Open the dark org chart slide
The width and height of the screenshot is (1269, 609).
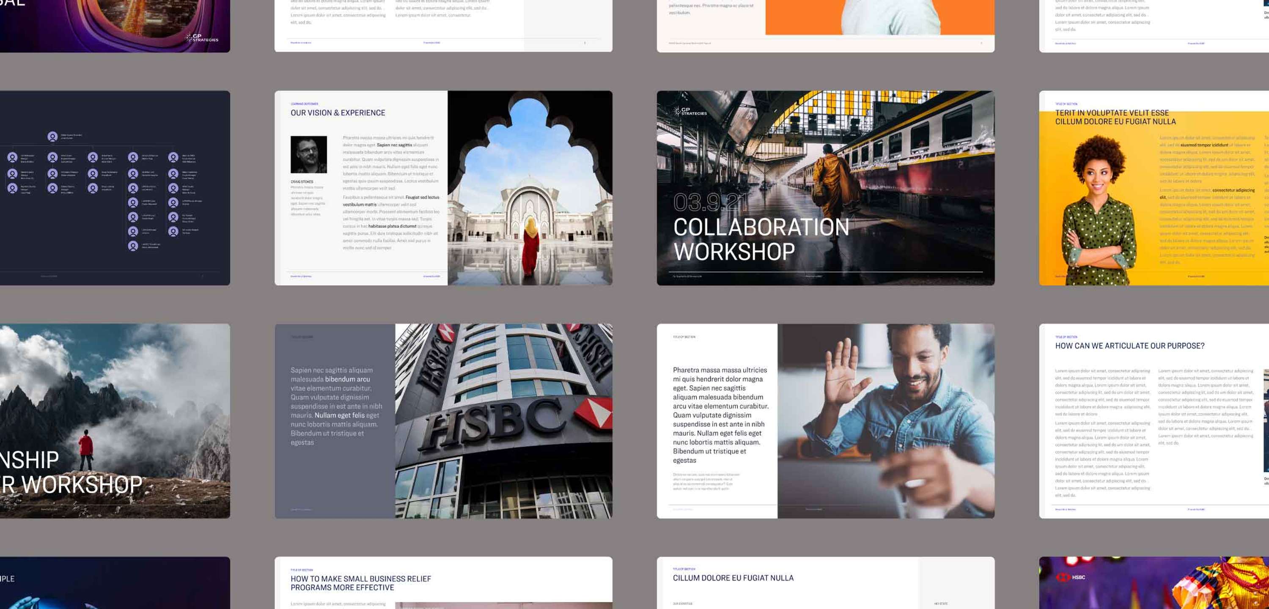[x=115, y=188]
